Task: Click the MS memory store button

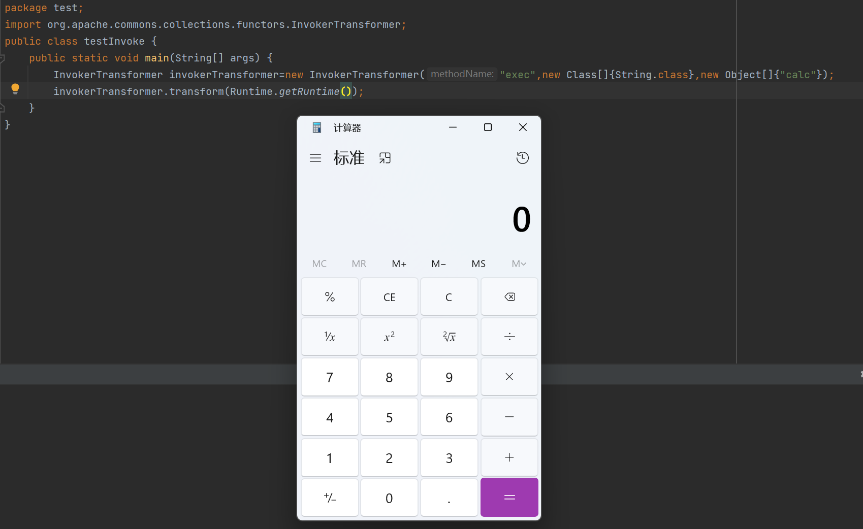Action: coord(478,263)
